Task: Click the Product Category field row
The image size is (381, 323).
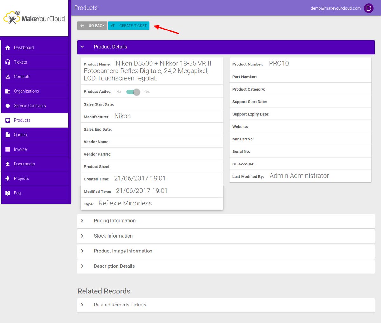Action: click(x=300, y=89)
